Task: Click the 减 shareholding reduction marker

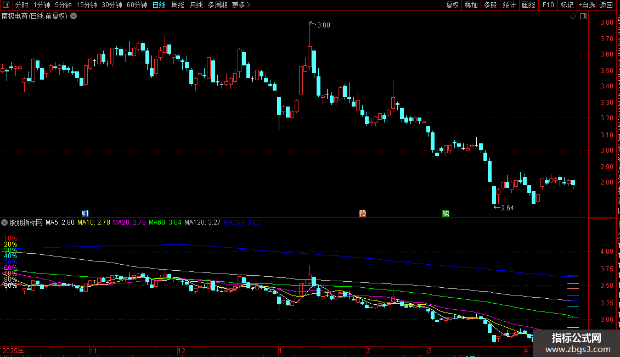Action: [446, 213]
